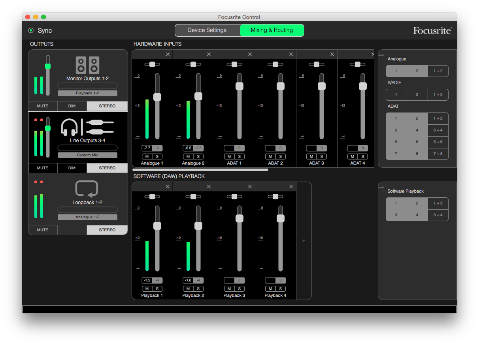Select the headphones icon for Line Outputs 3-4
Screen dimensions: 479x345
pyautogui.click(x=70, y=127)
